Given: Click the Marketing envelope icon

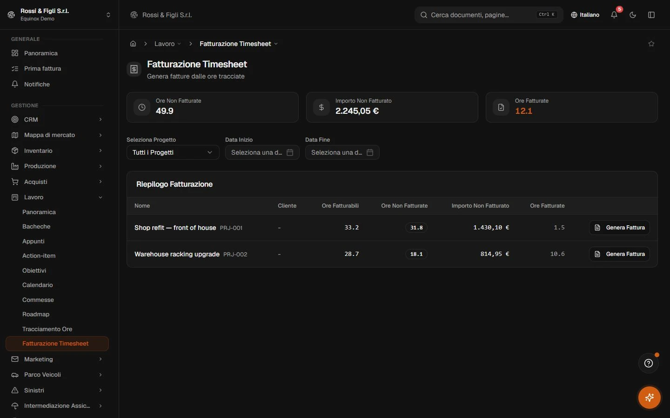Looking at the screenshot, I should (15, 359).
